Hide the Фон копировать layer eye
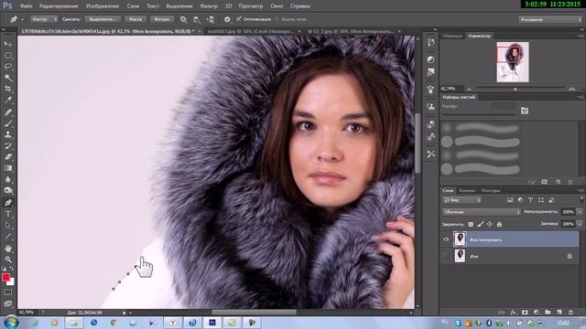The height and width of the screenshot is (329, 586). (446, 239)
